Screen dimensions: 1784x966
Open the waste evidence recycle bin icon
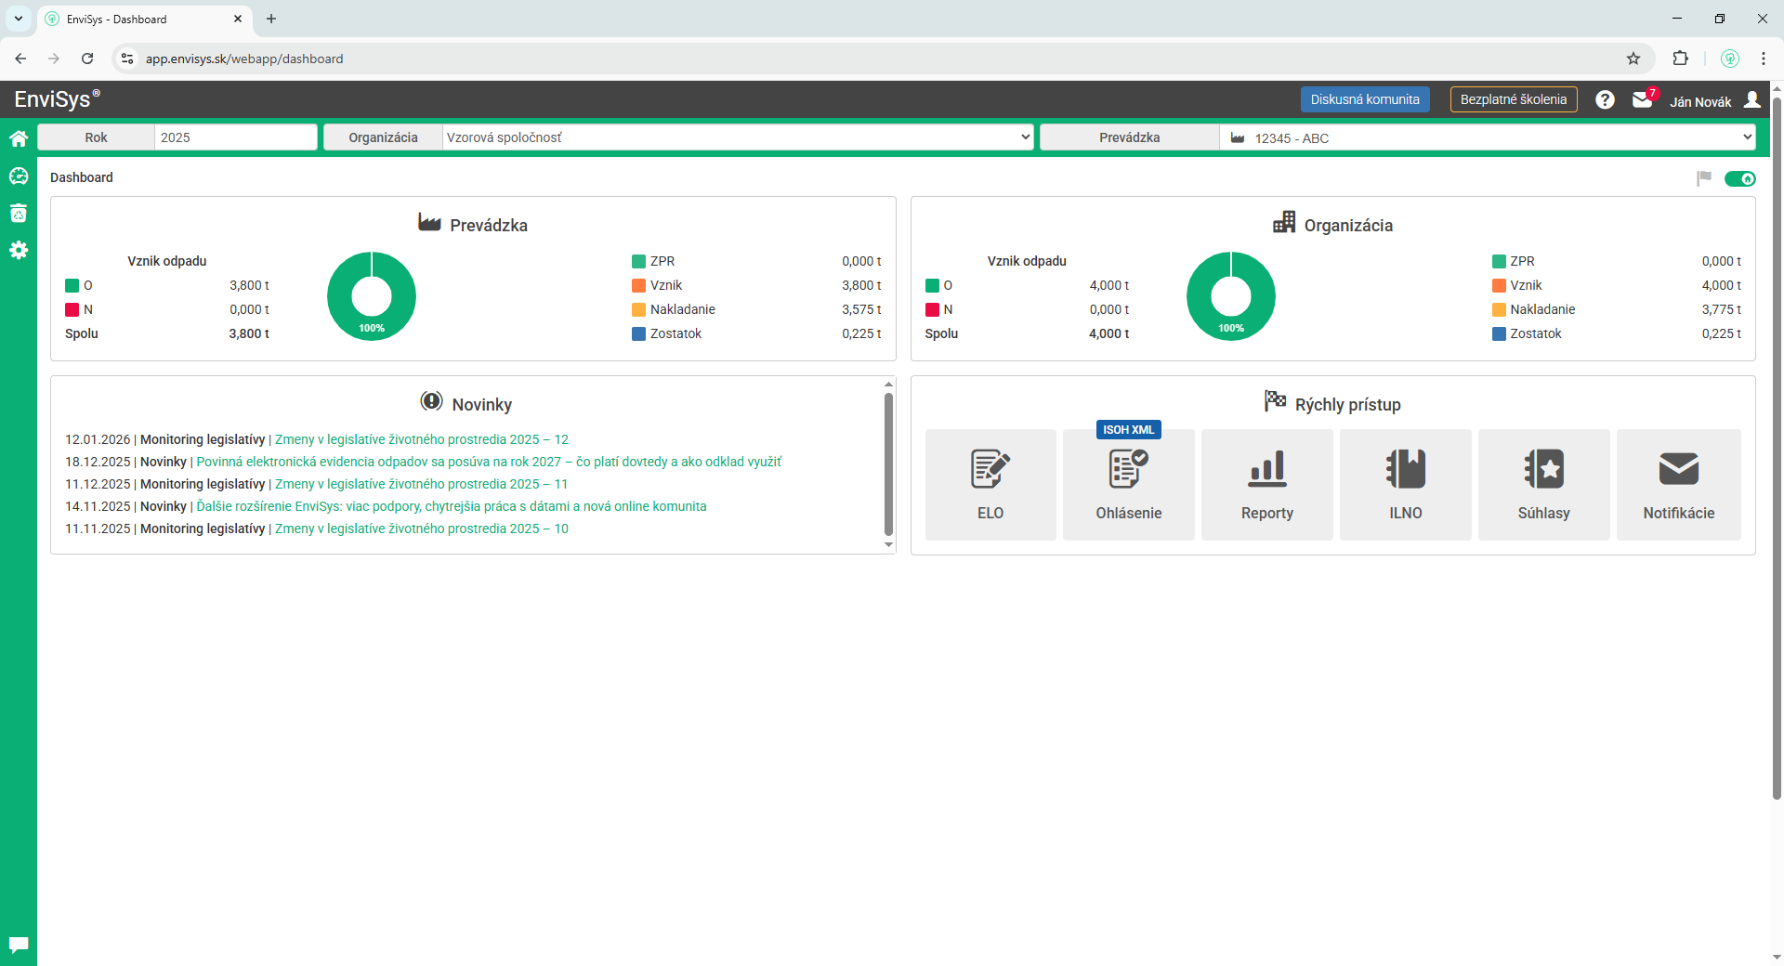(19, 213)
